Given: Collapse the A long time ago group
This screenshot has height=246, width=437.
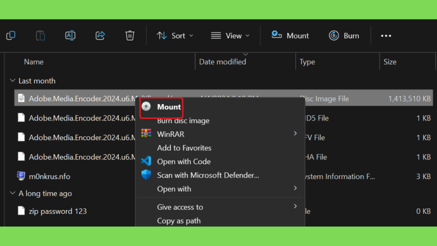Looking at the screenshot, I should (12, 193).
